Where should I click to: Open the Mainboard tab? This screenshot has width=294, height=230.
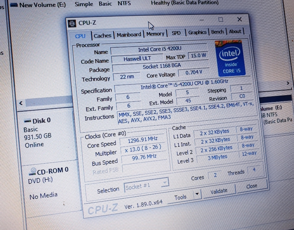coord(128,34)
